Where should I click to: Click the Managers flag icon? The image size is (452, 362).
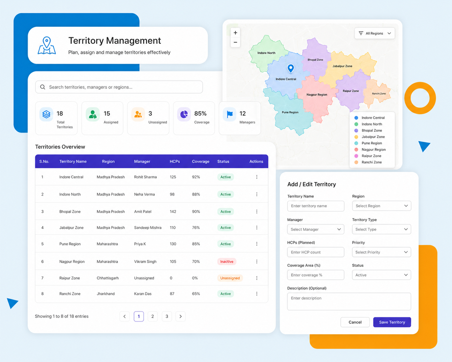pos(230,114)
